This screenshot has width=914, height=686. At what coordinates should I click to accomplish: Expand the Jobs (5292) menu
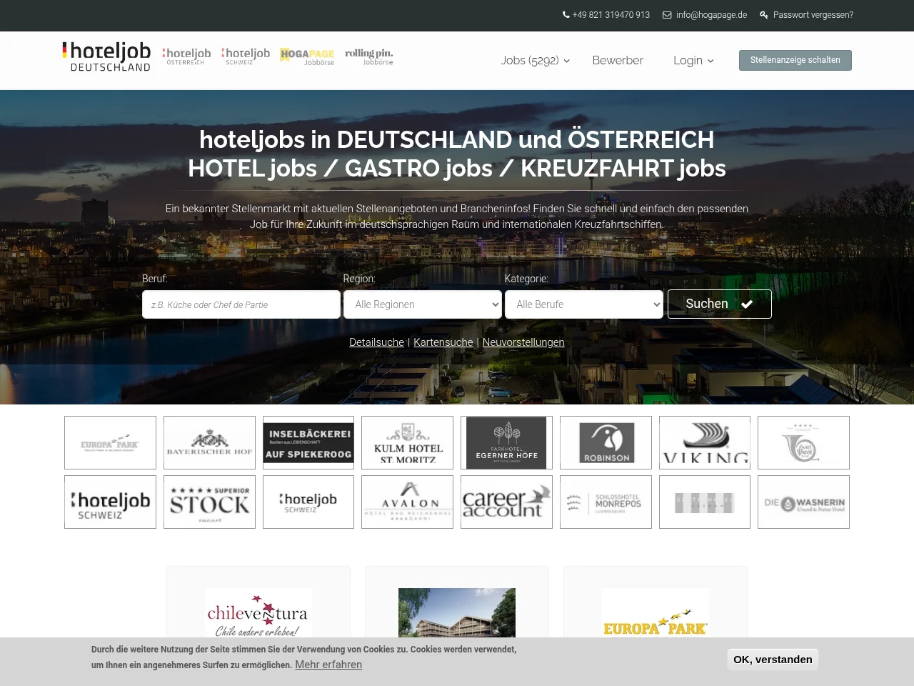click(536, 61)
